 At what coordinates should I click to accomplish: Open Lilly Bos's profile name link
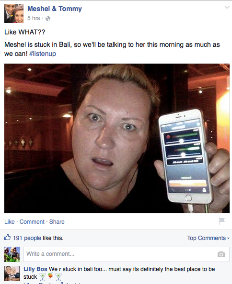pyautogui.click(x=35, y=269)
